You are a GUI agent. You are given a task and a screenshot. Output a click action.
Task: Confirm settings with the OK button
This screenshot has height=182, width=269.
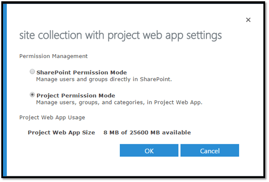tap(149, 151)
